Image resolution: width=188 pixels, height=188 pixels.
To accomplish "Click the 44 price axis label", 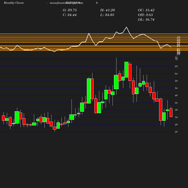I will (176, 103).
